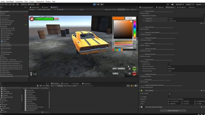Click the Edit Collider icon button
The image size is (205, 115).
click(170, 94)
